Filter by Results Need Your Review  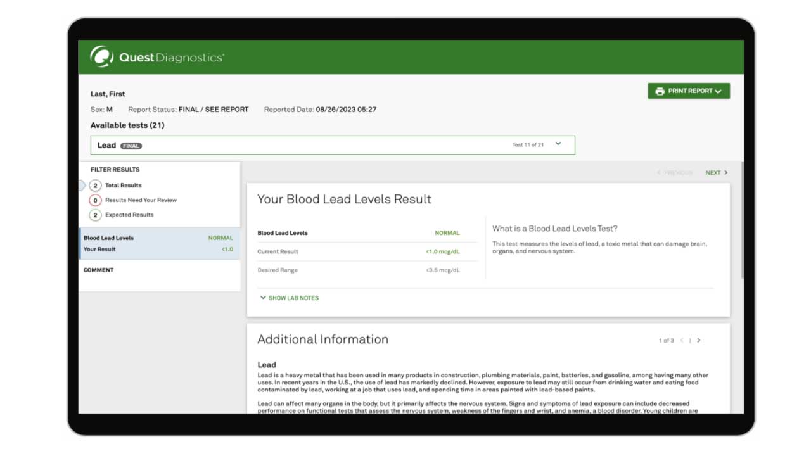pyautogui.click(x=141, y=200)
